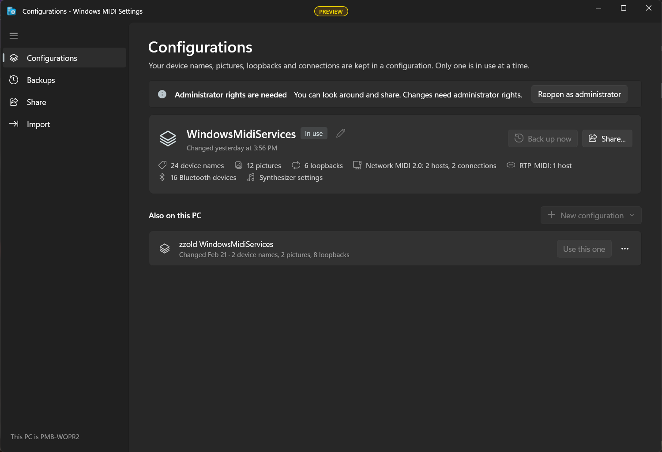Click the '16 Bluetooth devices' text

(x=203, y=177)
